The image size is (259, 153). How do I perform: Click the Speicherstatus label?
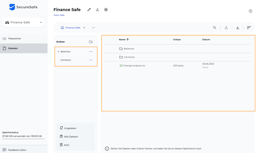(x=10, y=133)
